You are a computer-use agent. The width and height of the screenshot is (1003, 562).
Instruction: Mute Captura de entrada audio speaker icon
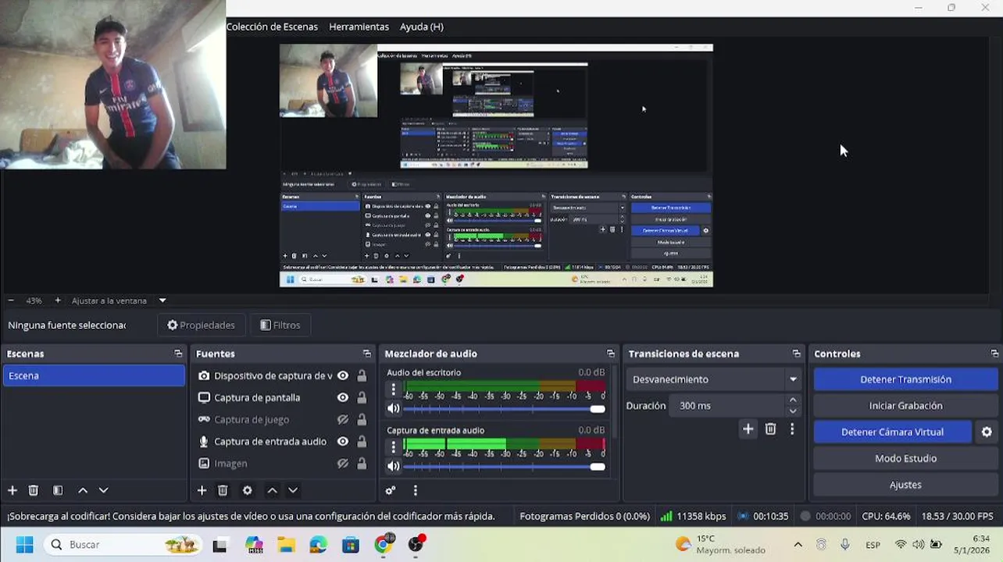[x=394, y=466]
